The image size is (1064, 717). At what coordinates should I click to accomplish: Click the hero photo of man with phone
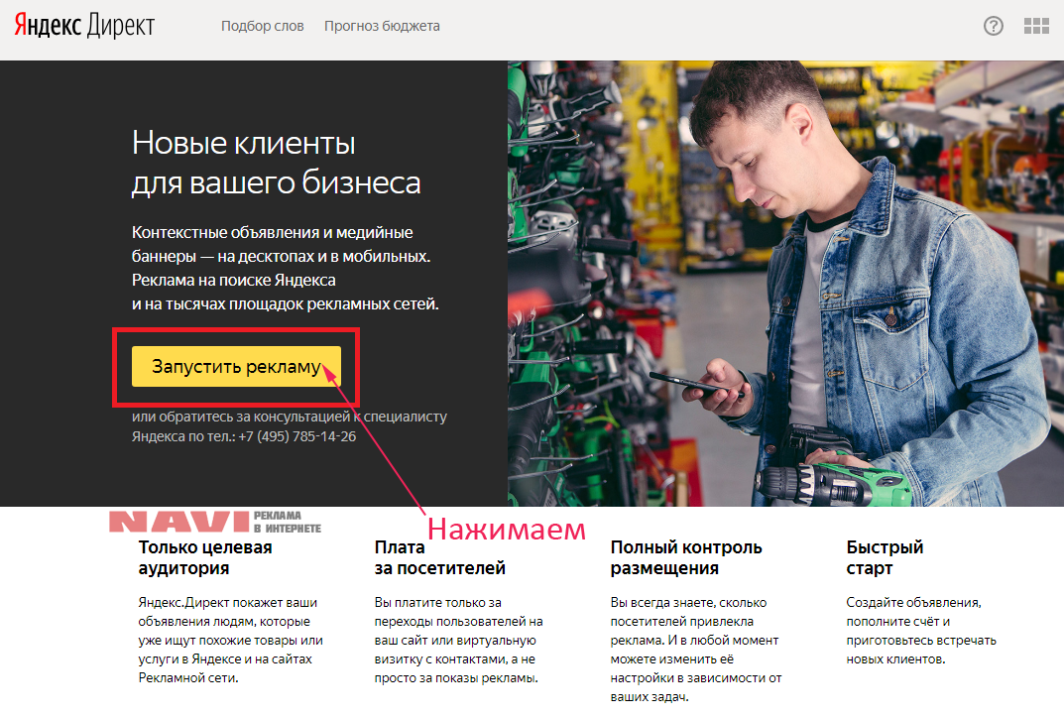pyautogui.click(x=785, y=284)
